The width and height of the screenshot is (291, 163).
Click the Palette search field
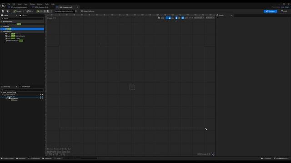(22, 19)
